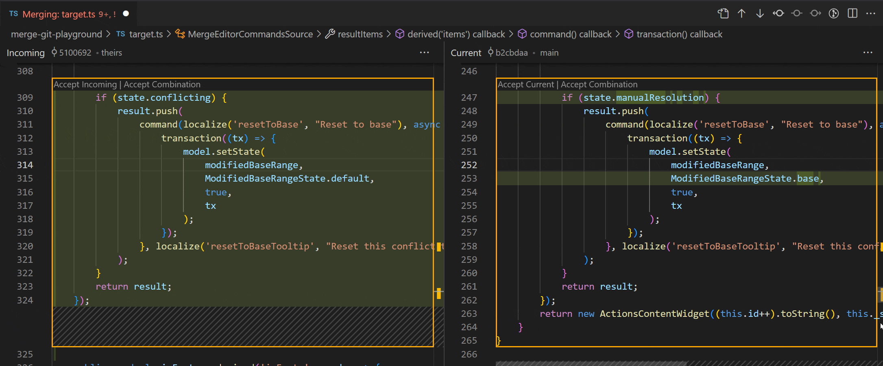Click the circled git branch icon
Image resolution: width=883 pixels, height=366 pixels.
click(834, 13)
